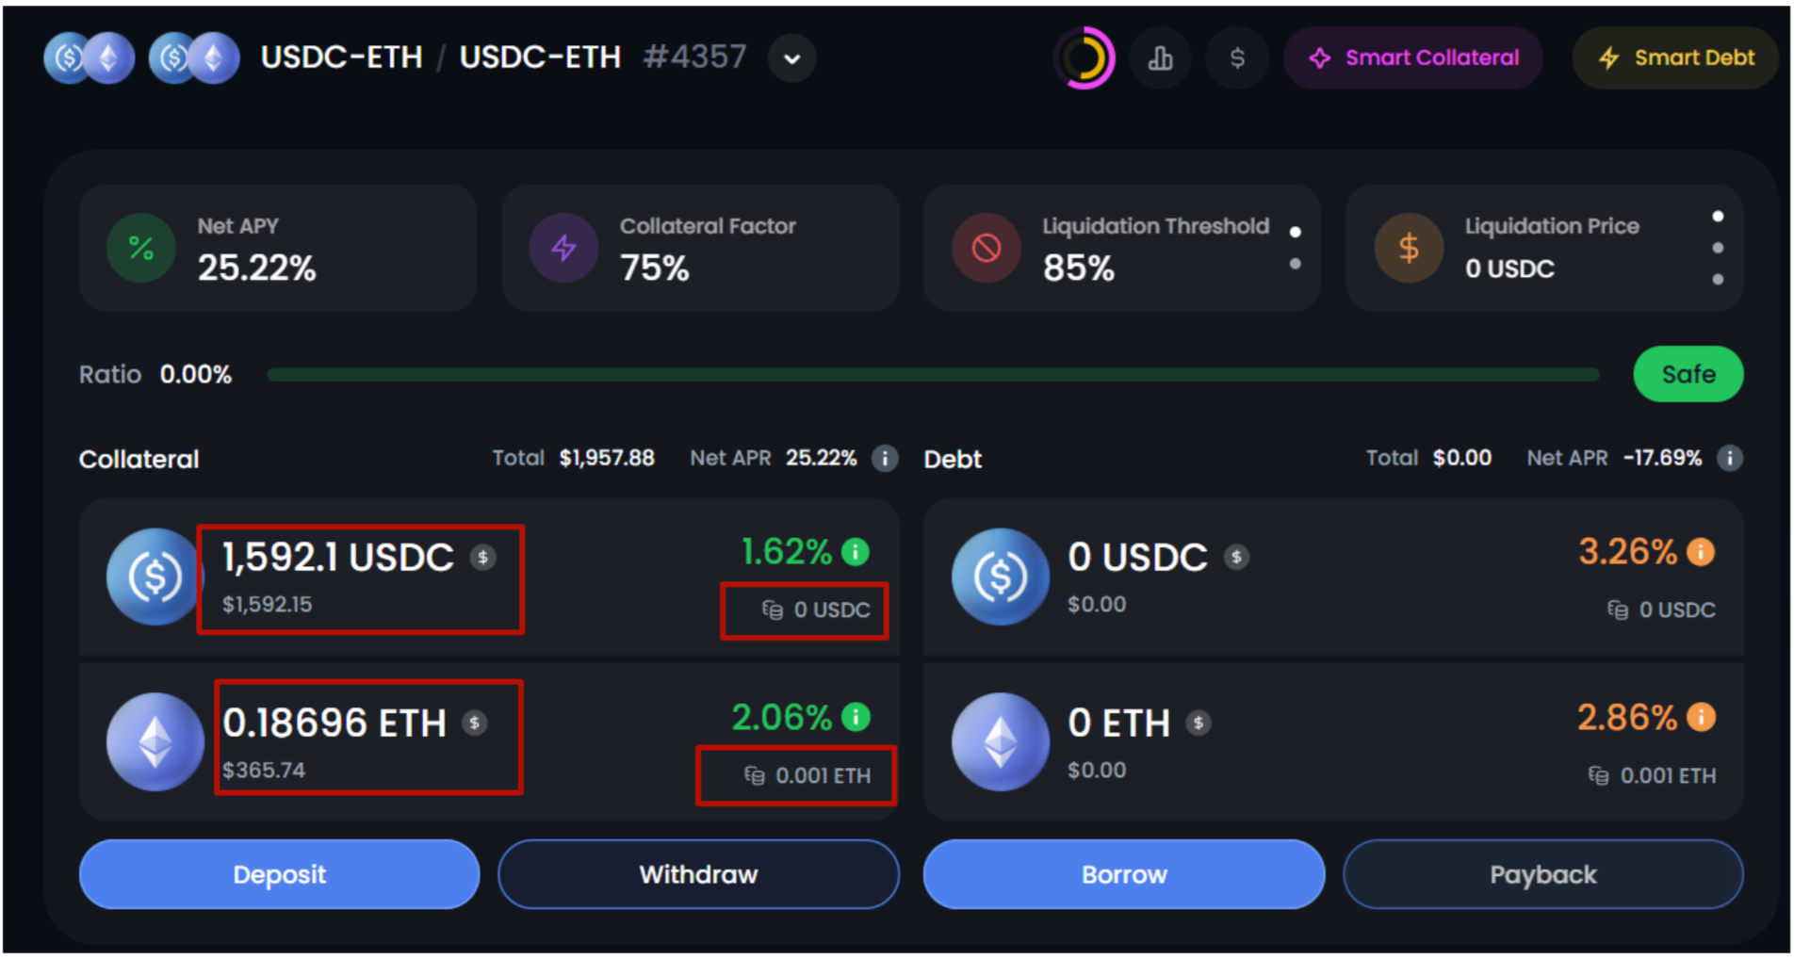Select second dot on Liquidation Threshold card

(1296, 265)
